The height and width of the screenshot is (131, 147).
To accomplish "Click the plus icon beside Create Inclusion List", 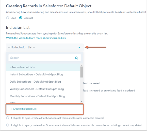I will click(11, 109).
